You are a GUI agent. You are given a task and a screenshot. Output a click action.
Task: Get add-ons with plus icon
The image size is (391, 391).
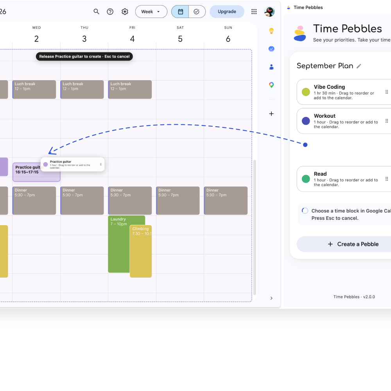pos(271,114)
